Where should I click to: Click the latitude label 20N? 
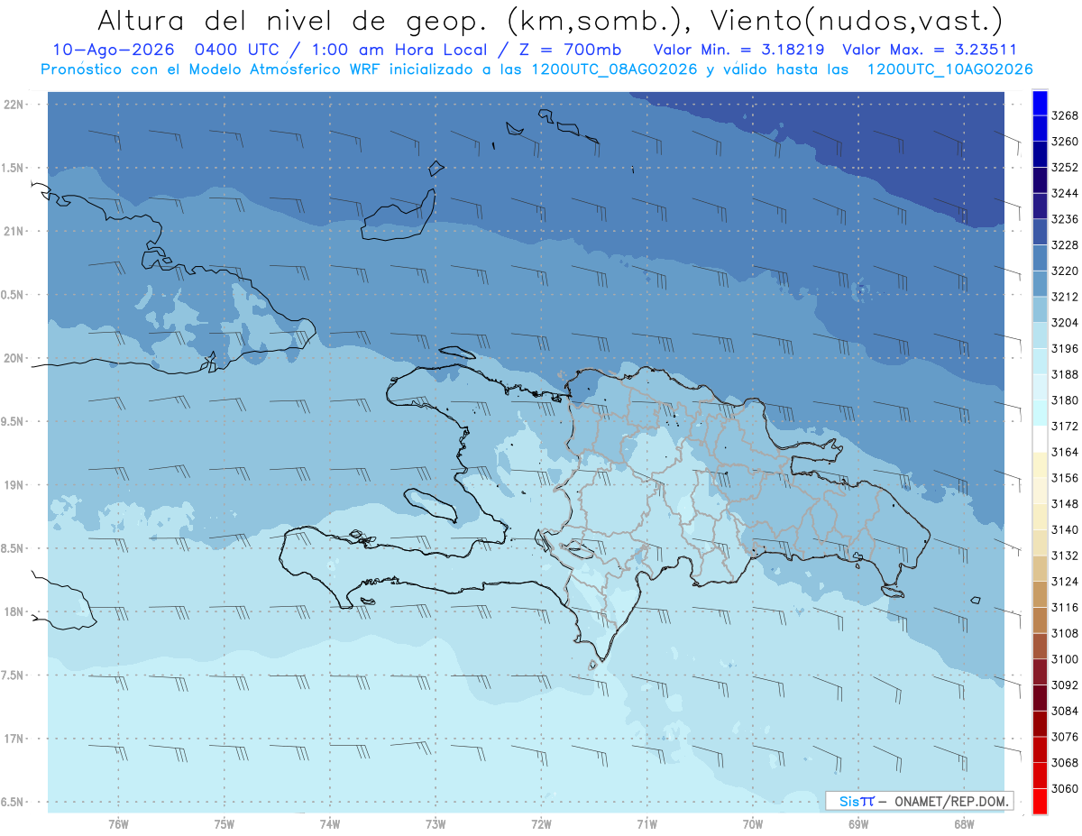click(x=13, y=358)
